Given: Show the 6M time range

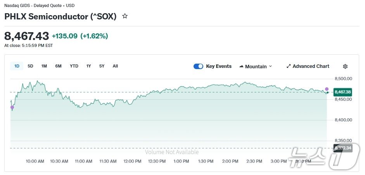Looking at the screenshot, I should coord(58,66).
